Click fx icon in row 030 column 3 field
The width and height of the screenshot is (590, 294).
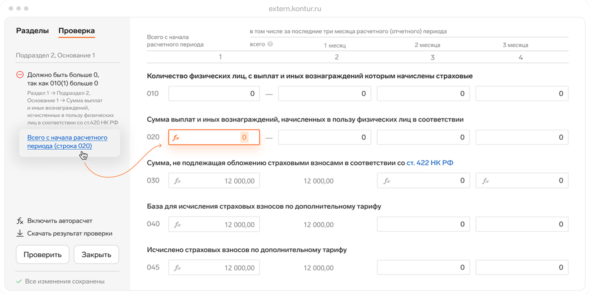coord(386,181)
